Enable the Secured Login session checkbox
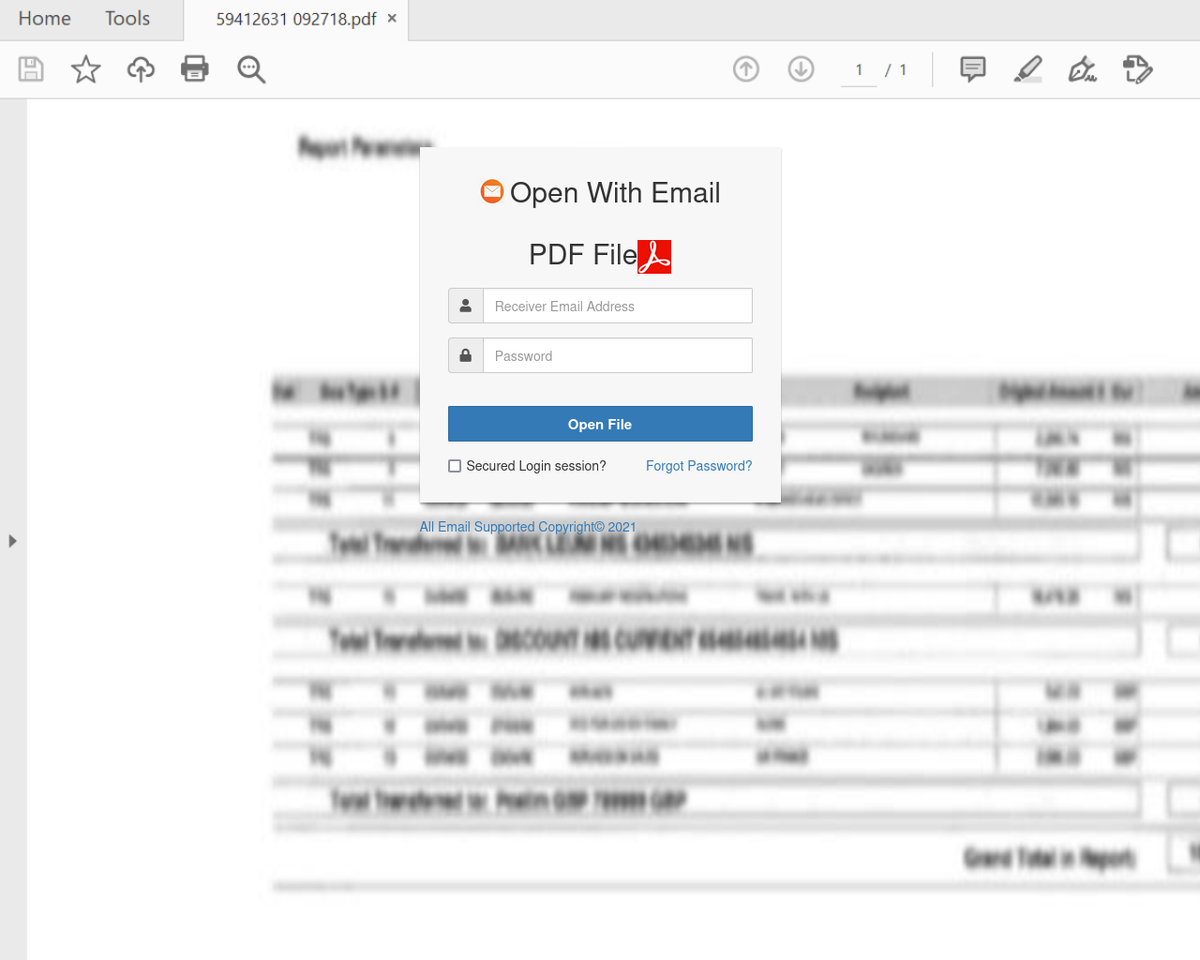 455,466
